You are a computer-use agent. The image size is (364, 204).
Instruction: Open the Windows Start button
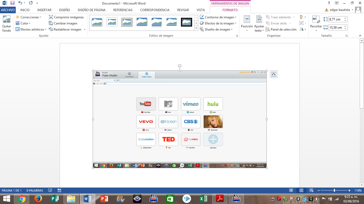tap(6, 199)
